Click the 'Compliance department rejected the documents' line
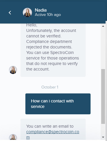 pos(49,44)
